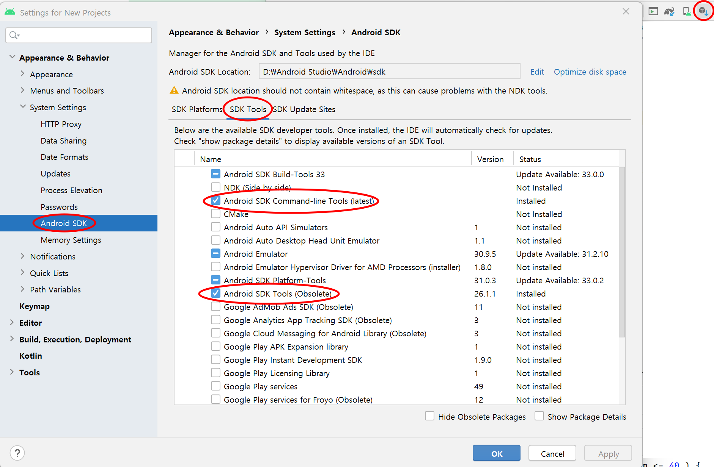714x467 pixels.
Task: Click Sync Project with Gradle elephant icon
Action: pyautogui.click(x=670, y=11)
